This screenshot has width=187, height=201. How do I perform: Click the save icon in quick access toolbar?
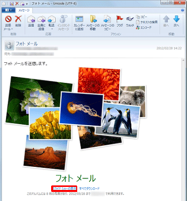[x=12, y=4]
